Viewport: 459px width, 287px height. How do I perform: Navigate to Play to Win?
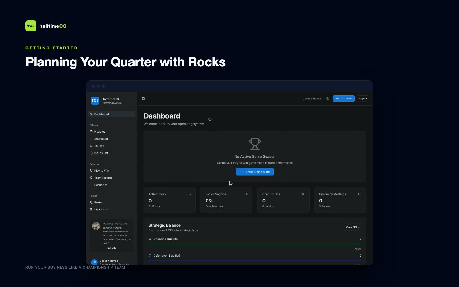click(112, 171)
